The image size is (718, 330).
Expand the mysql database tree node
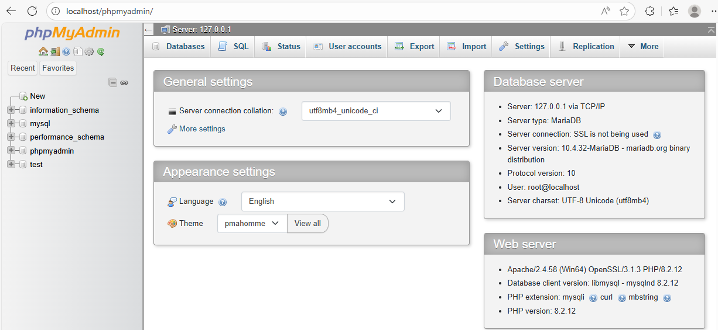[11, 123]
